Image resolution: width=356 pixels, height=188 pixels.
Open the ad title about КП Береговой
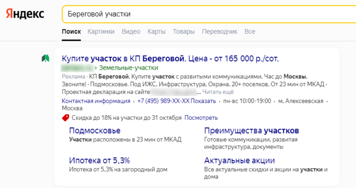[x=170, y=58]
